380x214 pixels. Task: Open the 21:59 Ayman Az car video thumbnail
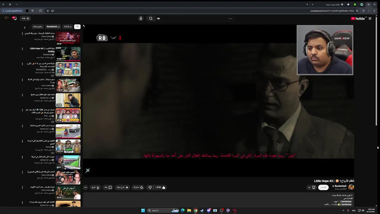[68, 131]
